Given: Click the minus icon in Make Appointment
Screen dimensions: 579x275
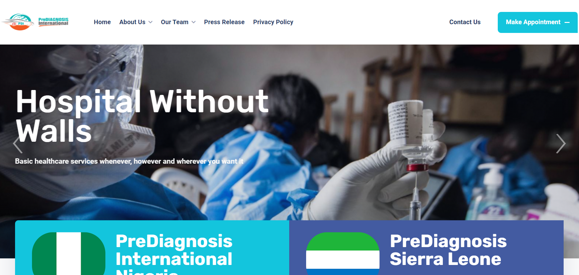Looking at the screenshot, I should [567, 22].
